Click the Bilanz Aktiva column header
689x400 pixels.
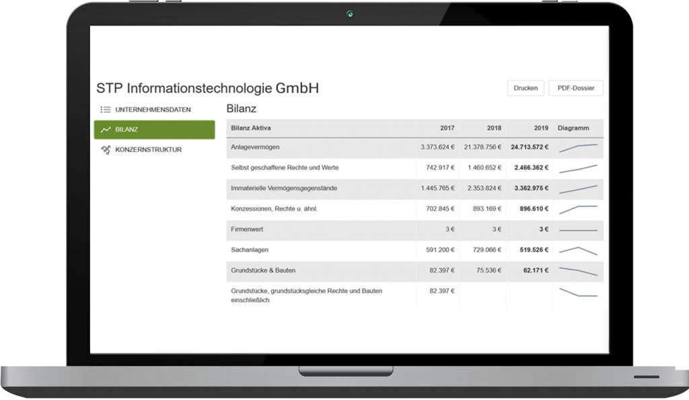click(251, 128)
